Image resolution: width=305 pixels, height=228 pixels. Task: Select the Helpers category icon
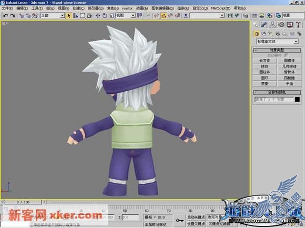(x=285, y=34)
